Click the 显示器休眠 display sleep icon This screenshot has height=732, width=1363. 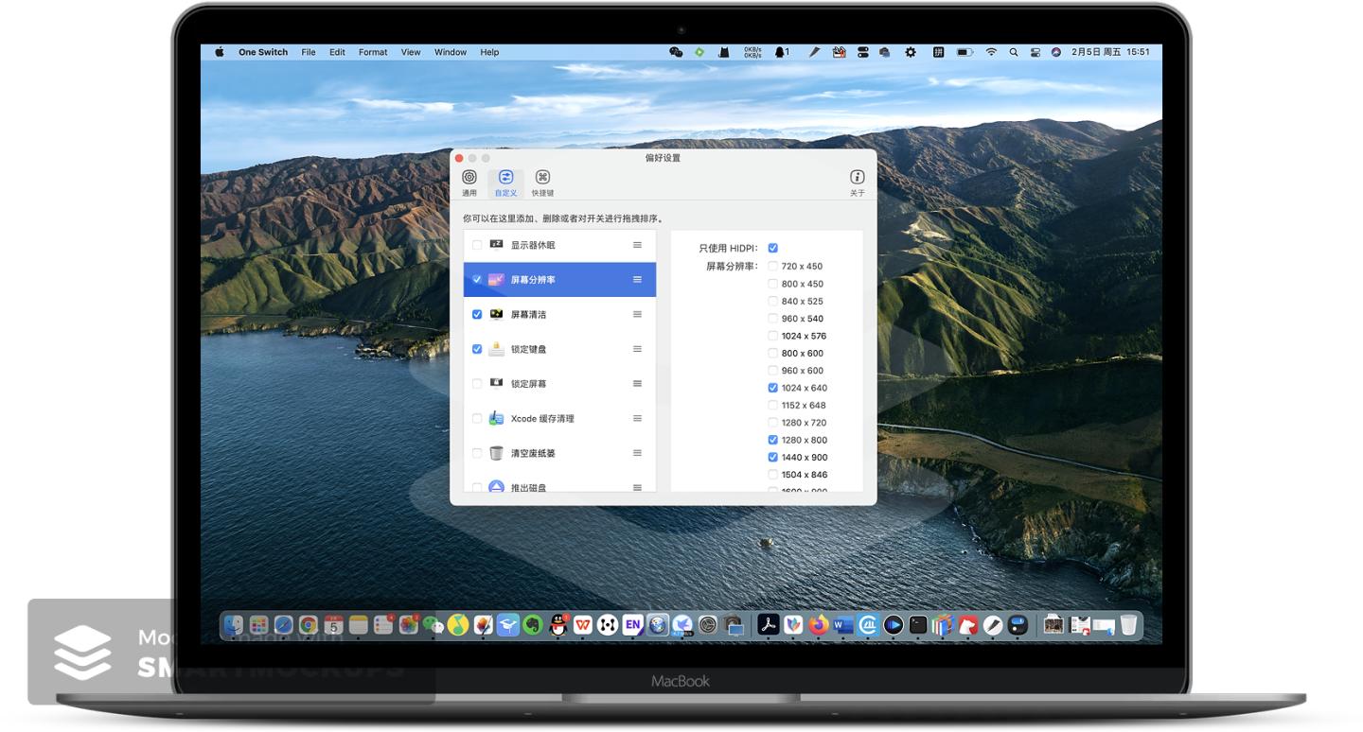[x=496, y=244]
